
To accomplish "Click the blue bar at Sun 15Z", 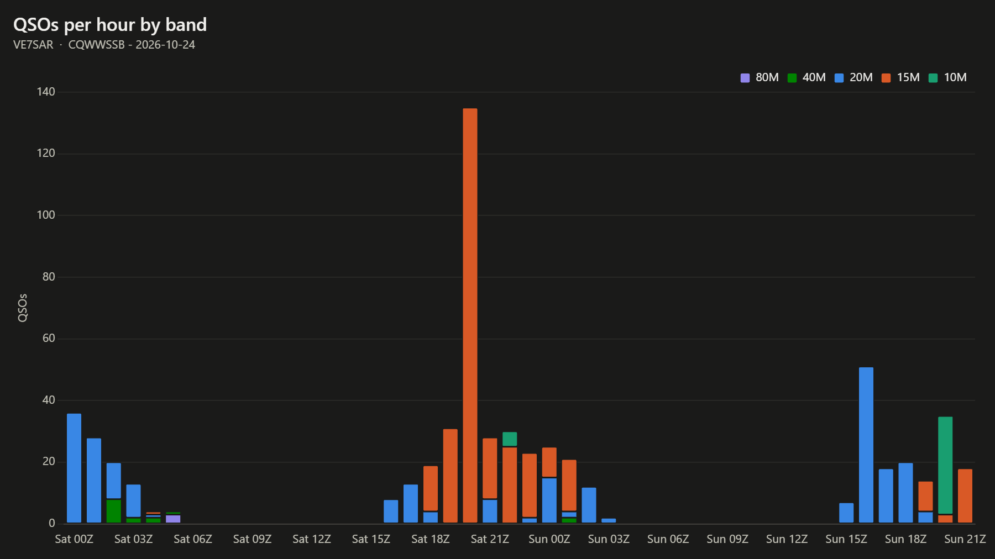I will click(x=846, y=513).
